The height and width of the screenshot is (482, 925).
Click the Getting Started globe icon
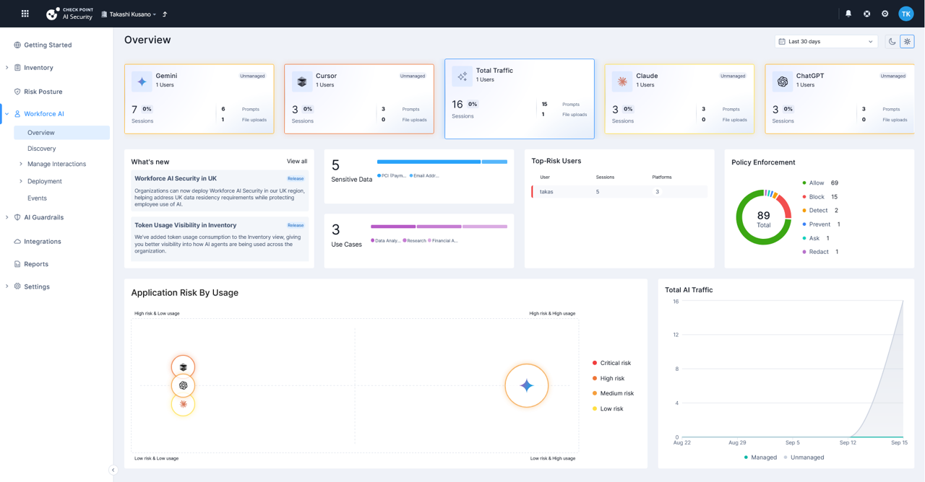click(x=17, y=45)
